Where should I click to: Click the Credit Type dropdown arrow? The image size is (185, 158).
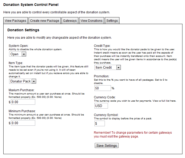tap(118, 67)
